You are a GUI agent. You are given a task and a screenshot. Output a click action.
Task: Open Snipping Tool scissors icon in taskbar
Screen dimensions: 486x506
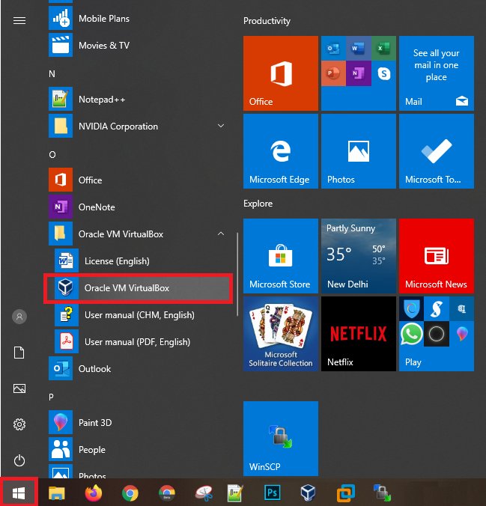204,493
